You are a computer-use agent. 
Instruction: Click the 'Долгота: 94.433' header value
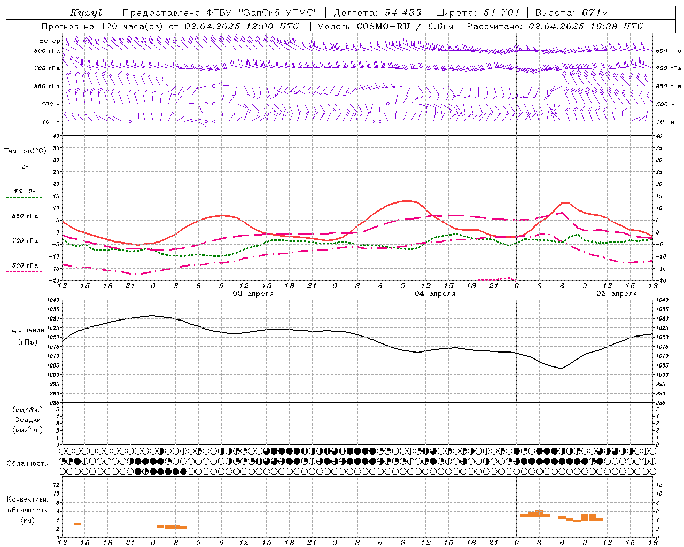tap(377, 13)
